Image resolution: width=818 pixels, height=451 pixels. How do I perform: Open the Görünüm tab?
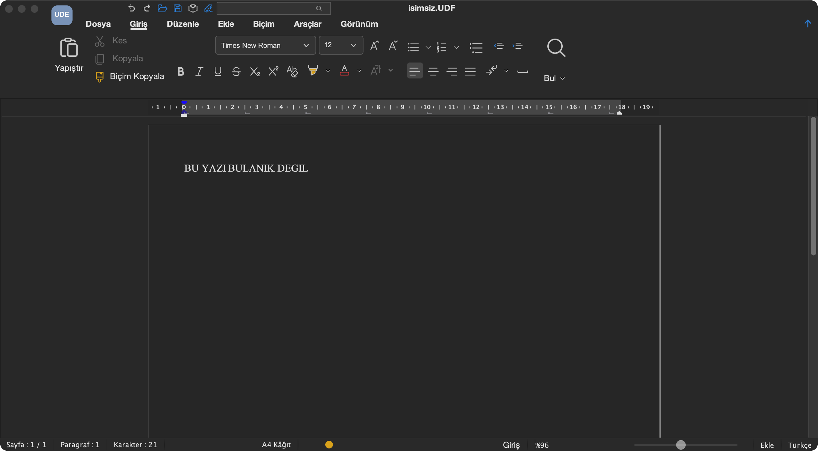(359, 24)
